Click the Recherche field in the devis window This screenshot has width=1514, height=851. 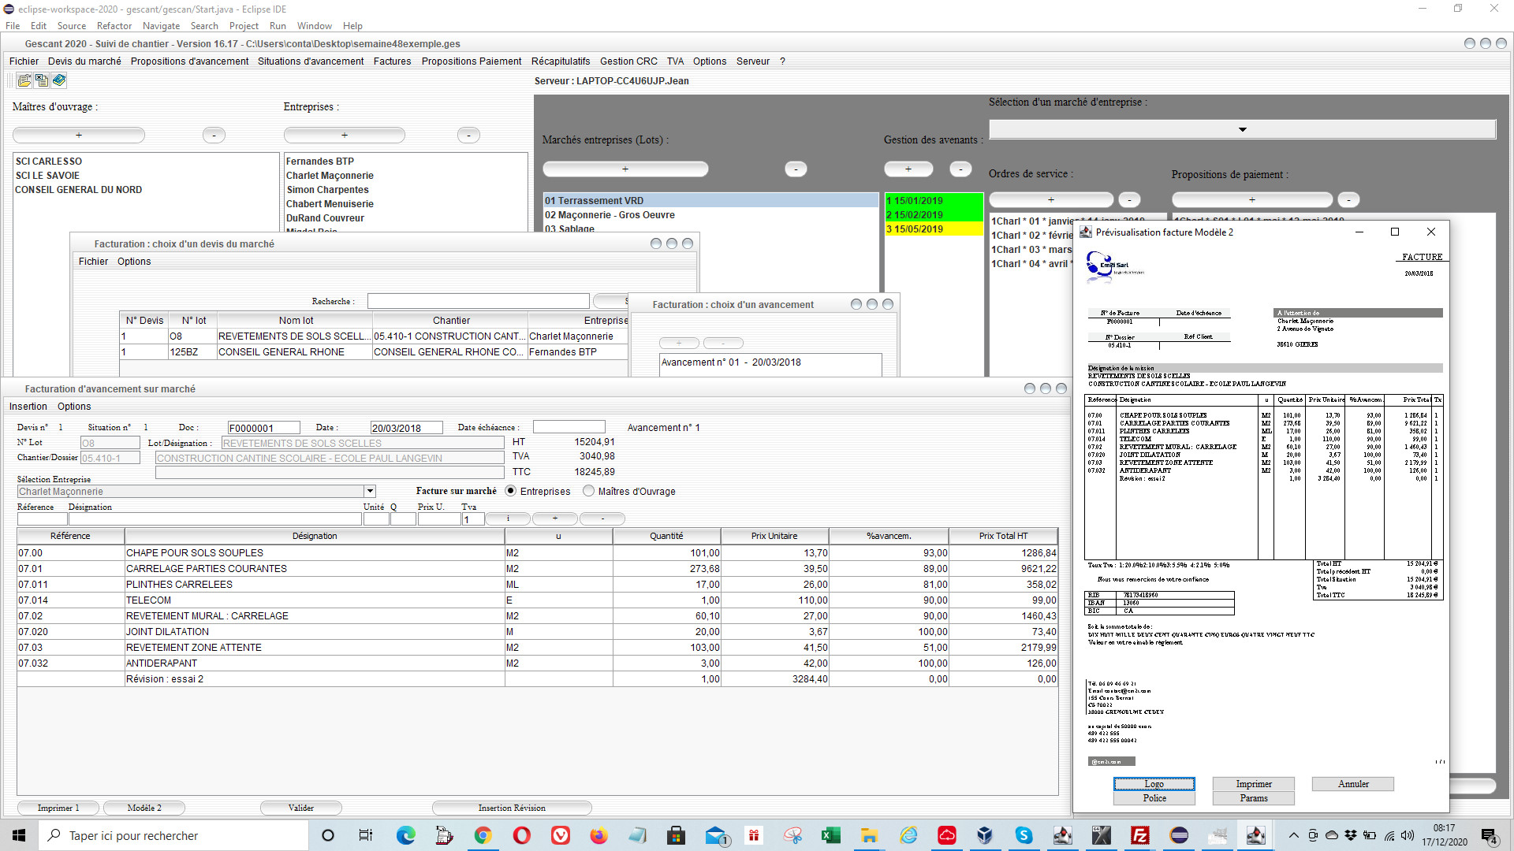coord(478,301)
